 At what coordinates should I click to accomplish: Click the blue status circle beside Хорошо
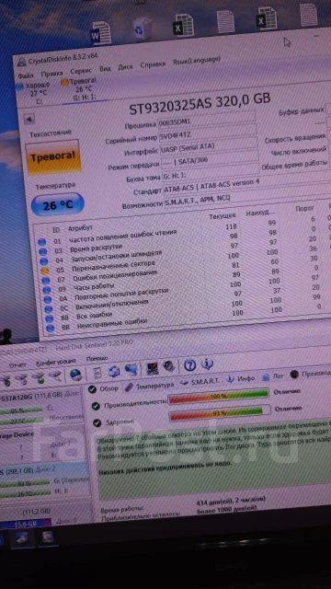(20, 87)
